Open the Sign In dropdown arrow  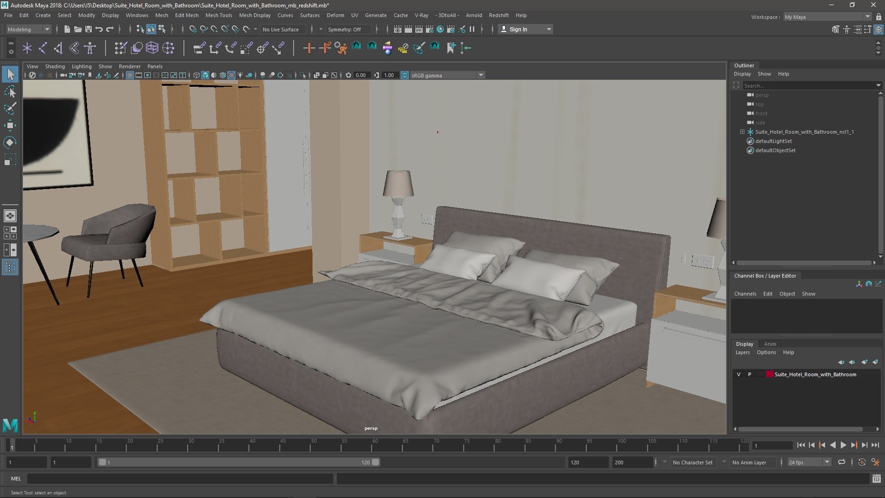pyautogui.click(x=549, y=29)
